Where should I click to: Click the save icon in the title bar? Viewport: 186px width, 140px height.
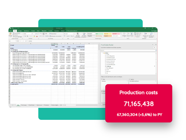coord(11,28)
